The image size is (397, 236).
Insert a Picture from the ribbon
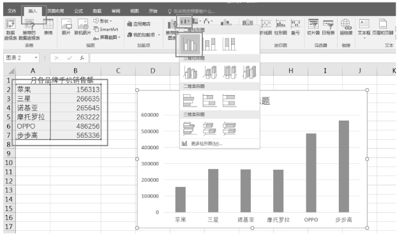click(x=66, y=27)
